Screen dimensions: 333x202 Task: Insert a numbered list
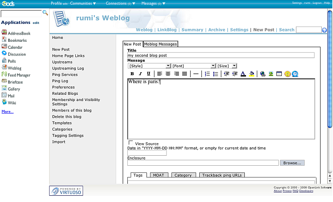(207, 74)
